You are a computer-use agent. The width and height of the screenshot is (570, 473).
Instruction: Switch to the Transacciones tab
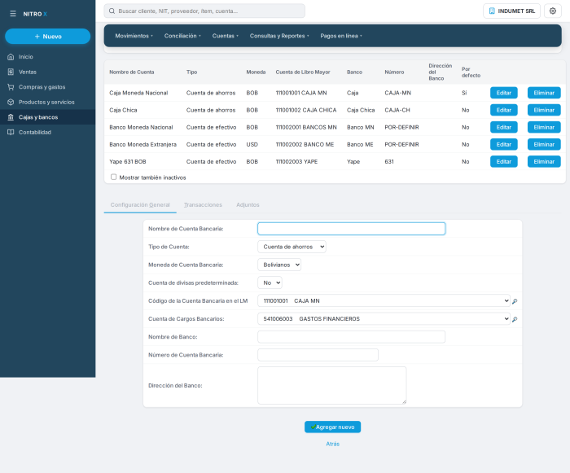203,204
